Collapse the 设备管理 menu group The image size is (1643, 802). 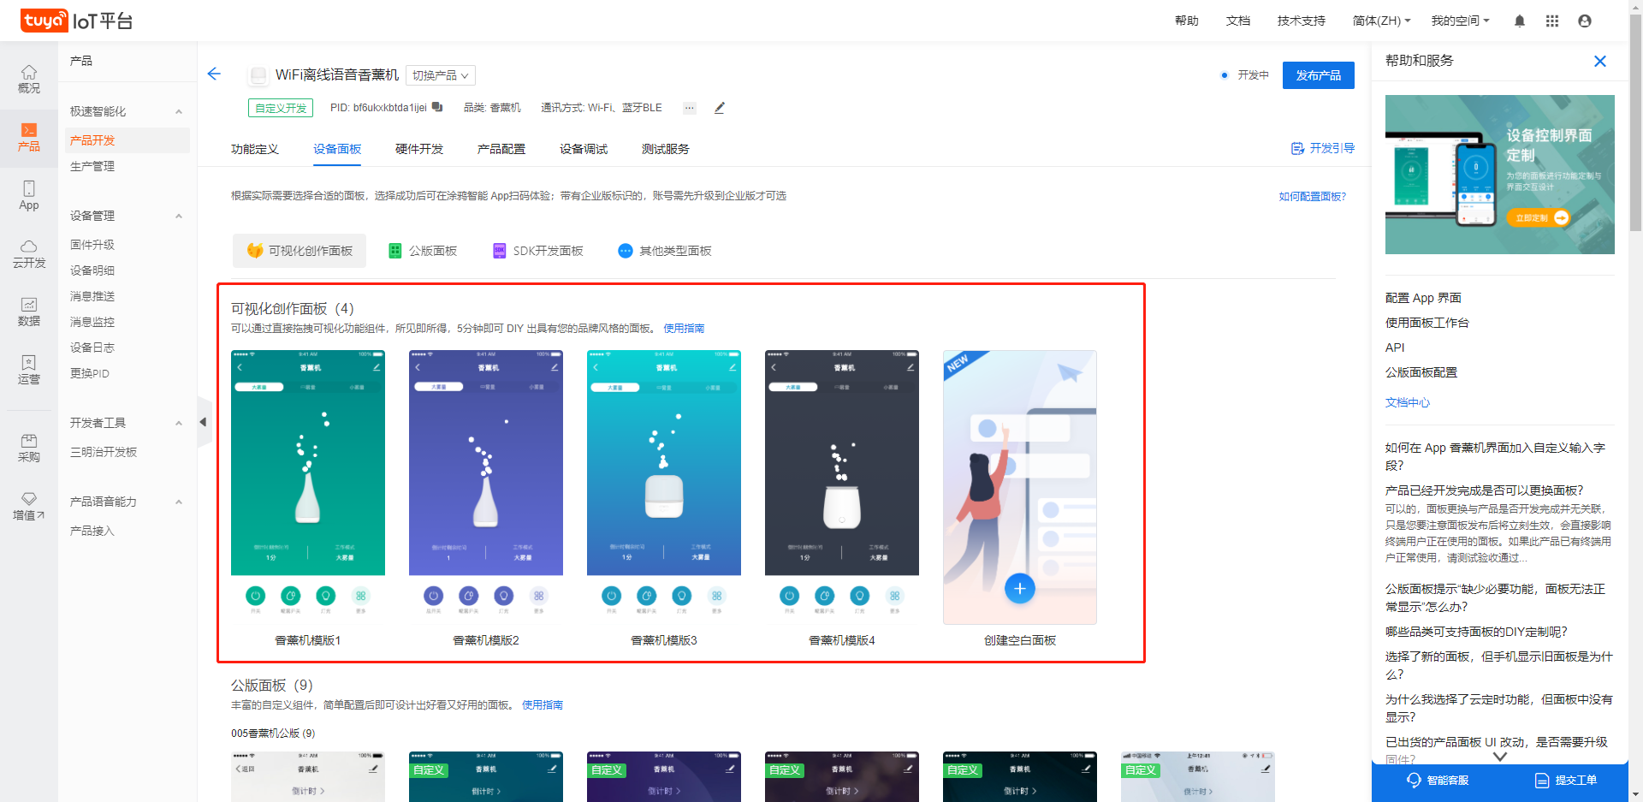pos(179,216)
